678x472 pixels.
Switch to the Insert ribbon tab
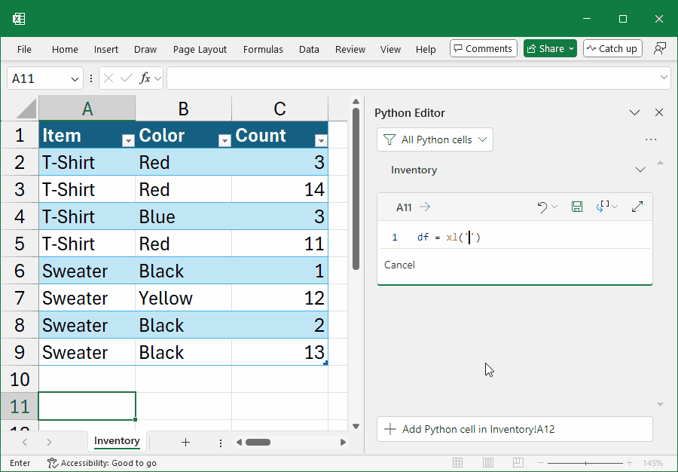(x=106, y=49)
